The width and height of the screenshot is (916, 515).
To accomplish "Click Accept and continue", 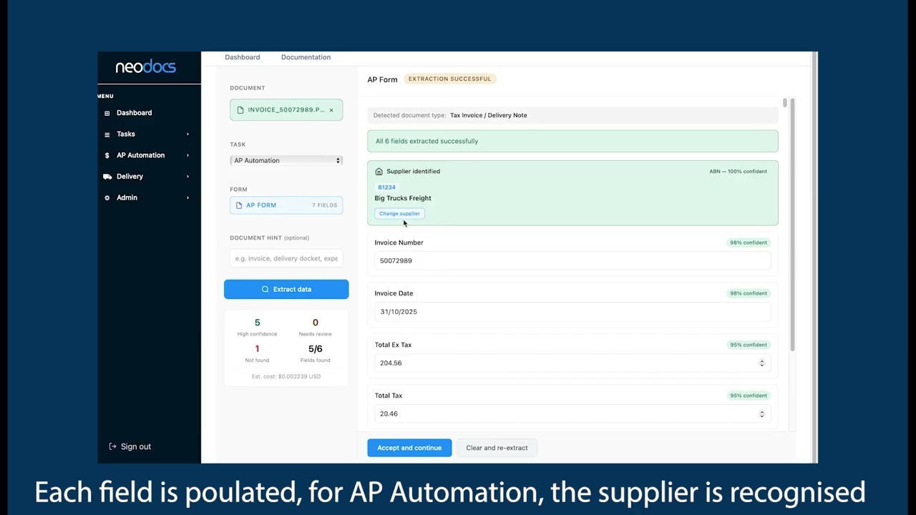I will [x=409, y=448].
